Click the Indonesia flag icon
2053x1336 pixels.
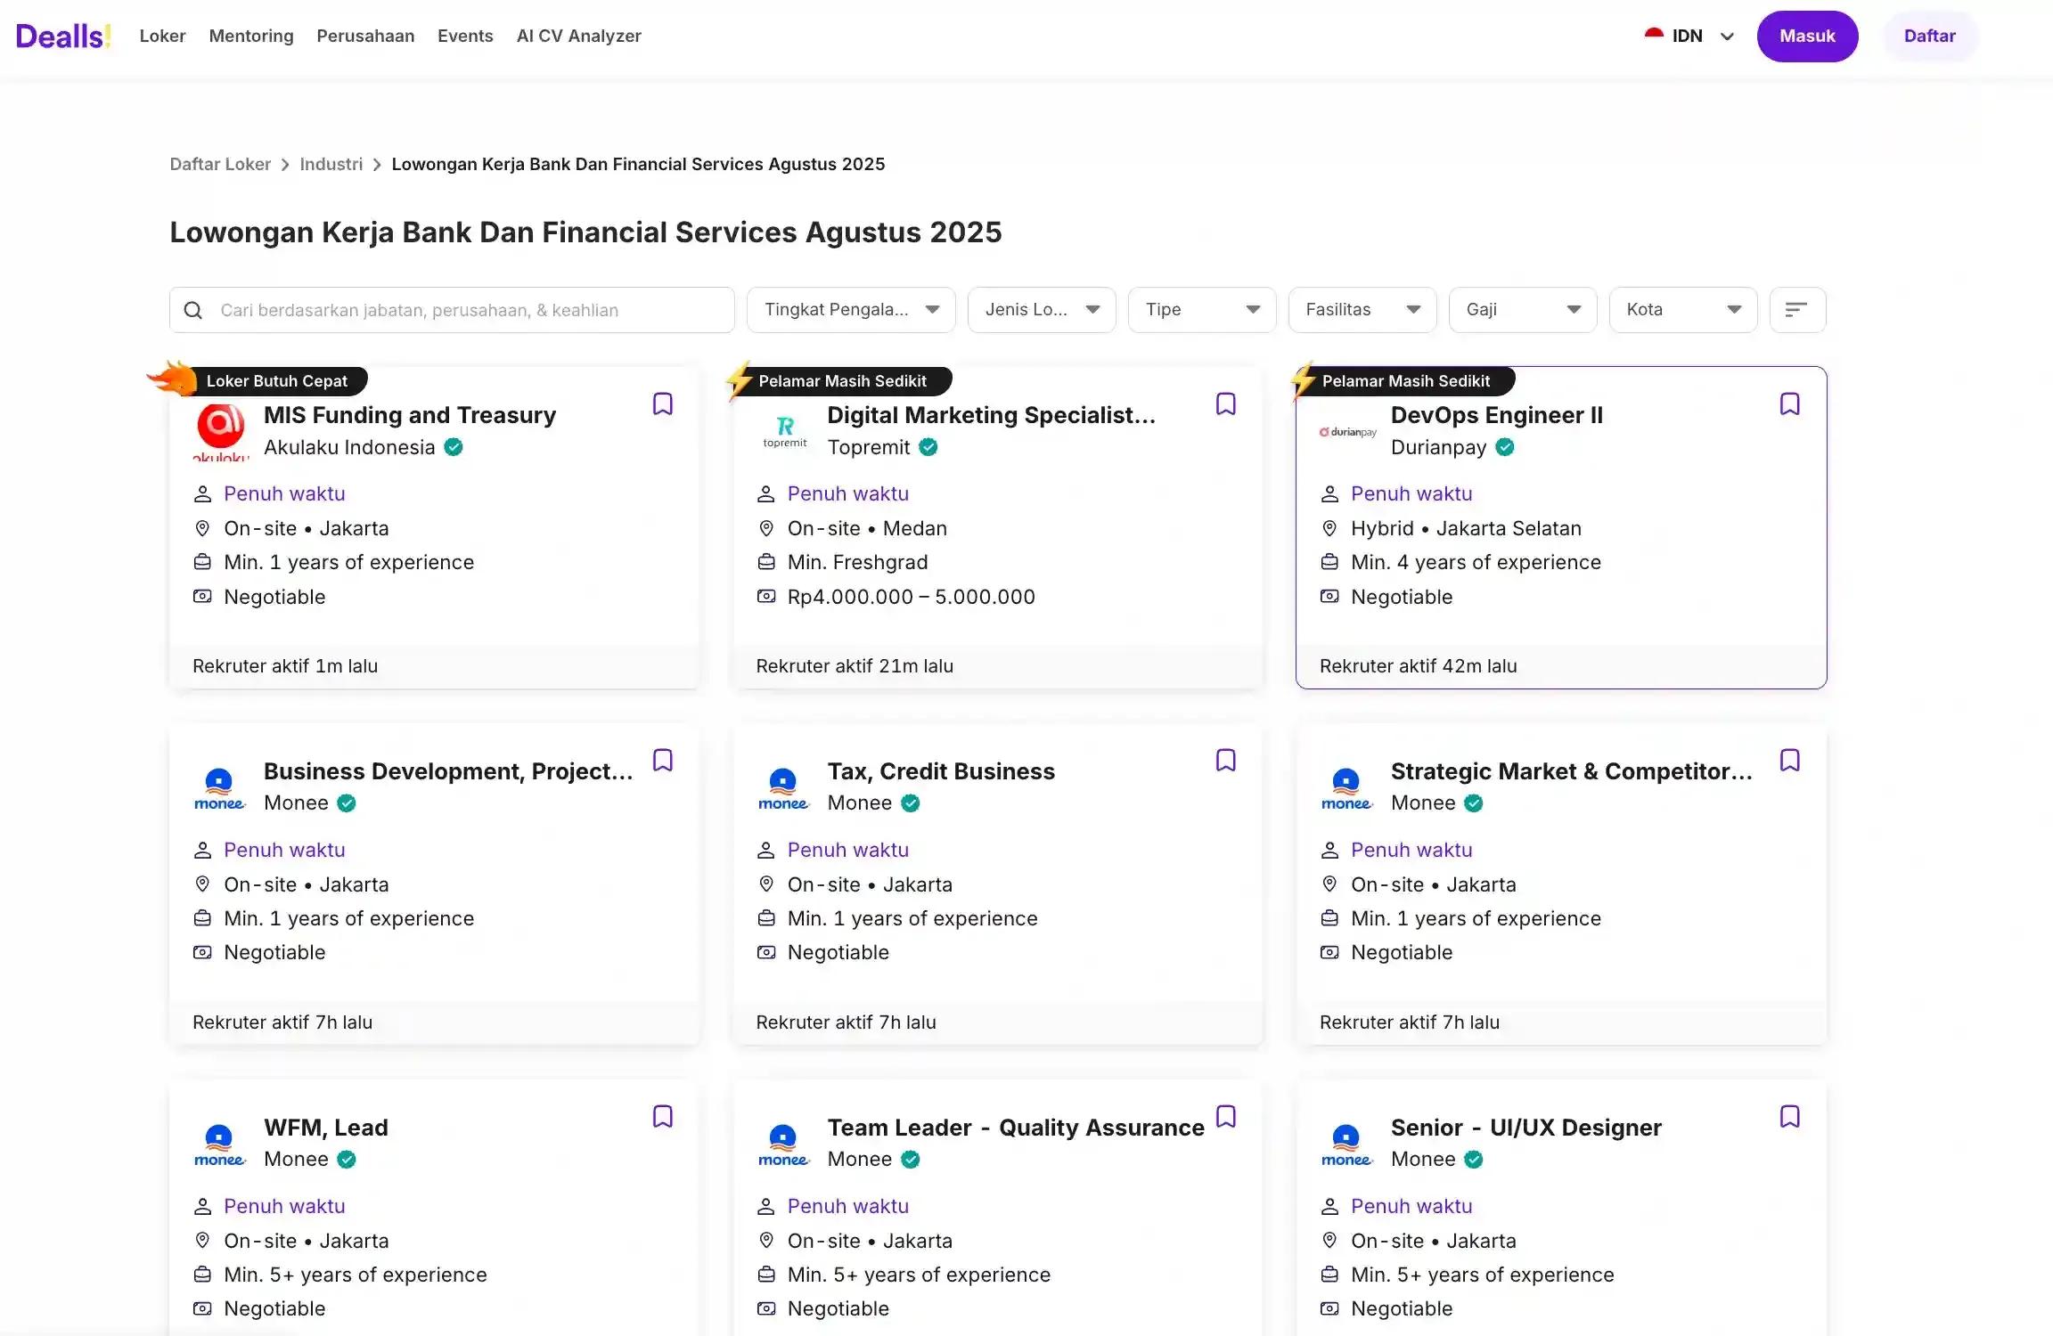(x=1654, y=36)
